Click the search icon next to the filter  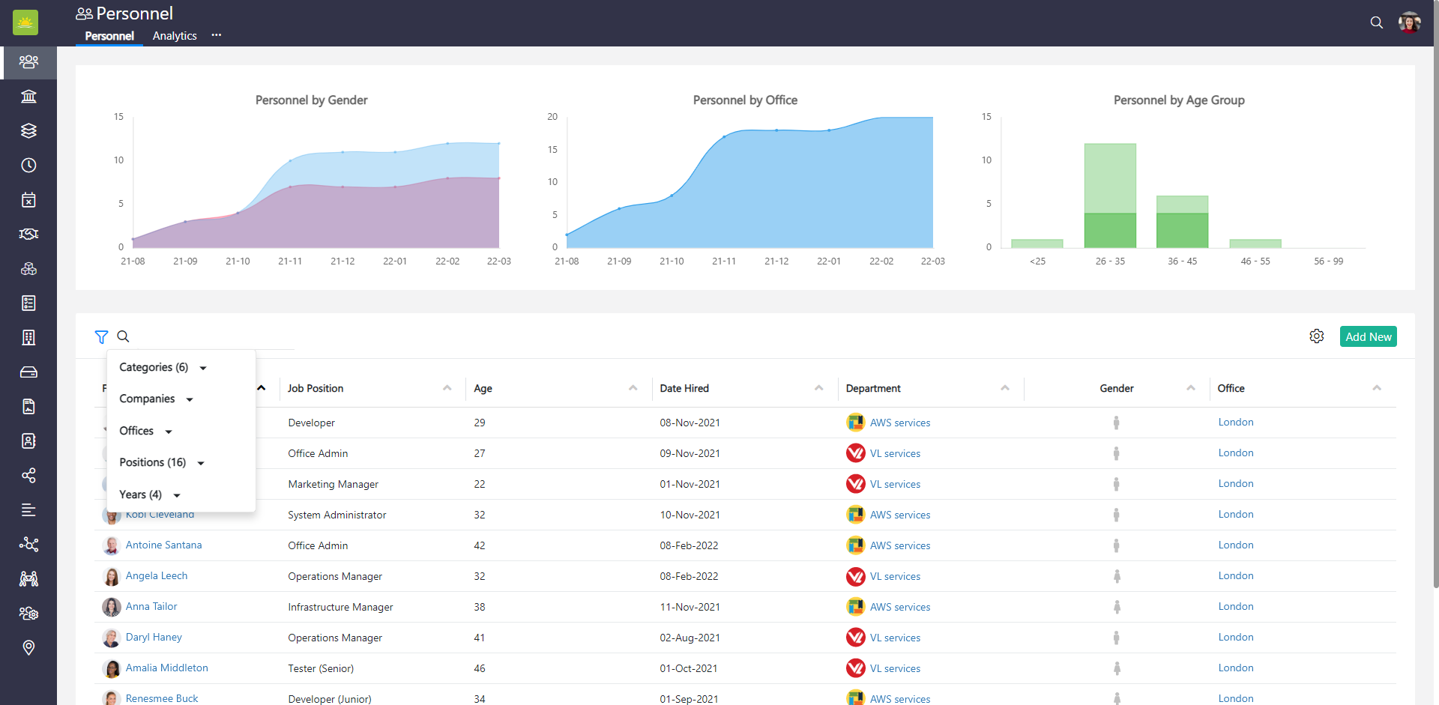point(123,337)
